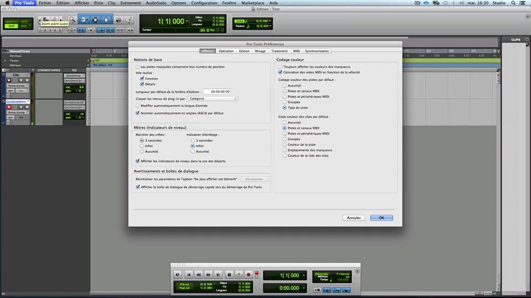The image size is (531, 298).
Task: Select the Zoomer (magnifier) tool in the toolbar
Action: pyautogui.click(x=72, y=20)
